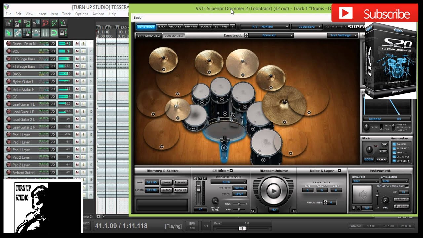Viewport: 423px width, 238px height.
Task: Open the Articulation Kick dropdown
Action: pyautogui.click(x=395, y=181)
